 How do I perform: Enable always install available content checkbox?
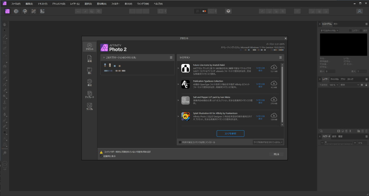[180, 142]
